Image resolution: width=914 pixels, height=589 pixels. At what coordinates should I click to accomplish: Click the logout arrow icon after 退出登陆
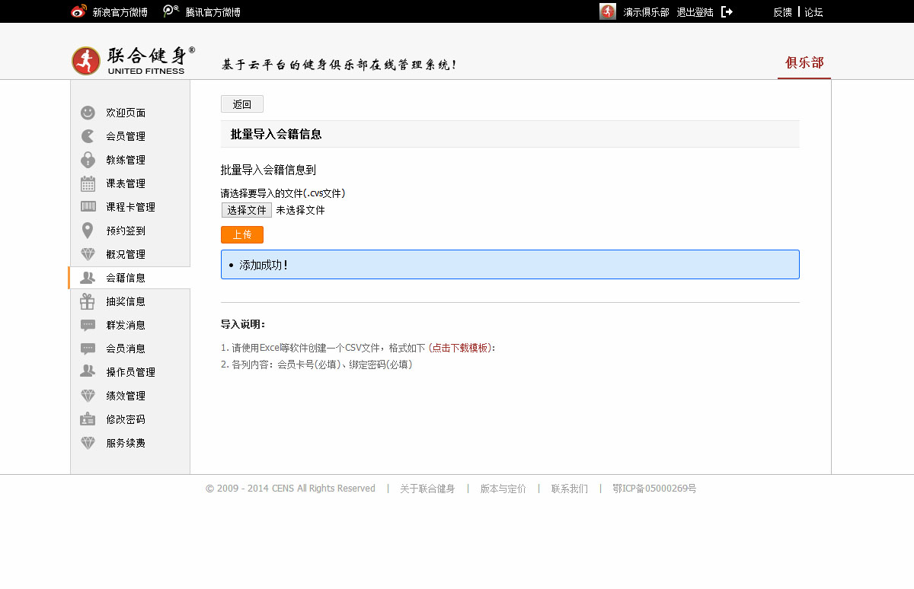click(x=727, y=11)
